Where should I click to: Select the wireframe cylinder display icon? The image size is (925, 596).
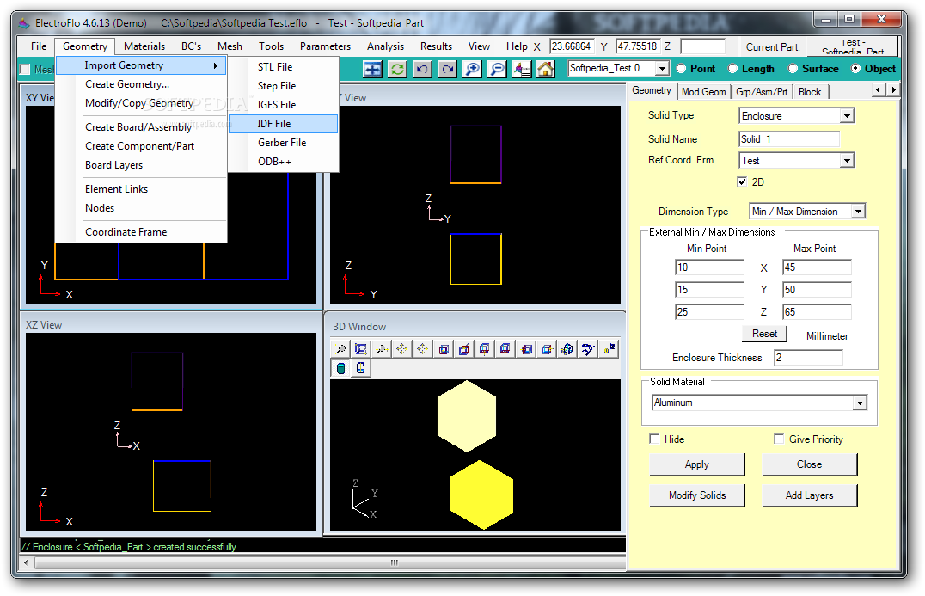pos(361,368)
